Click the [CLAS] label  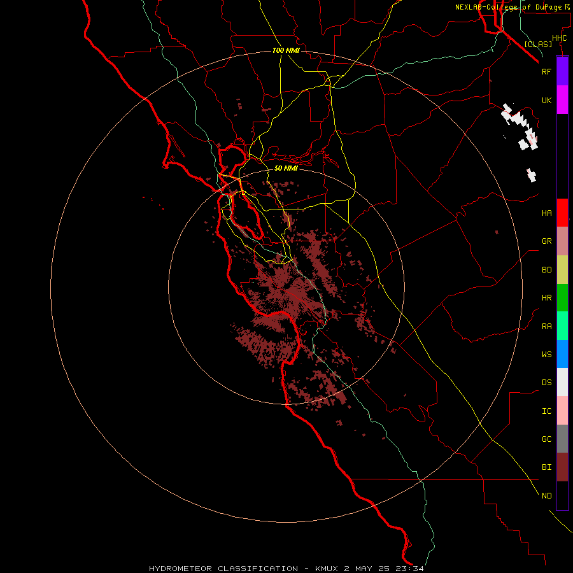tap(538, 44)
